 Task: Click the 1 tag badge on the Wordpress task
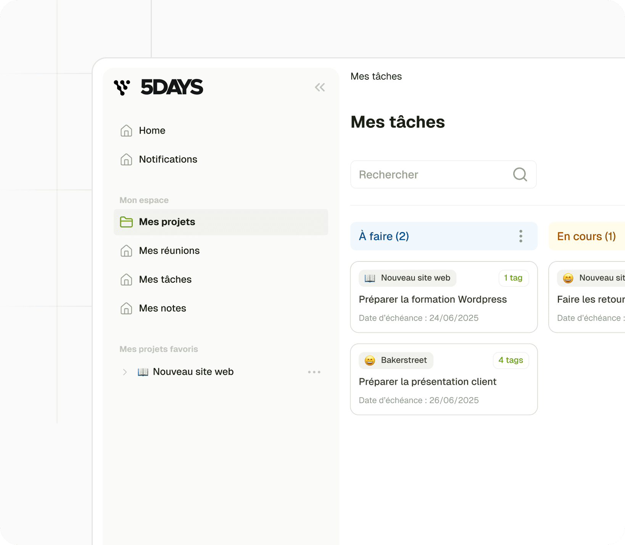[514, 278]
